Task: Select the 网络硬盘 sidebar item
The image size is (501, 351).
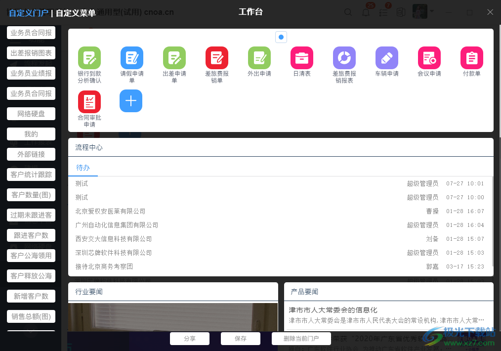Action: point(31,114)
